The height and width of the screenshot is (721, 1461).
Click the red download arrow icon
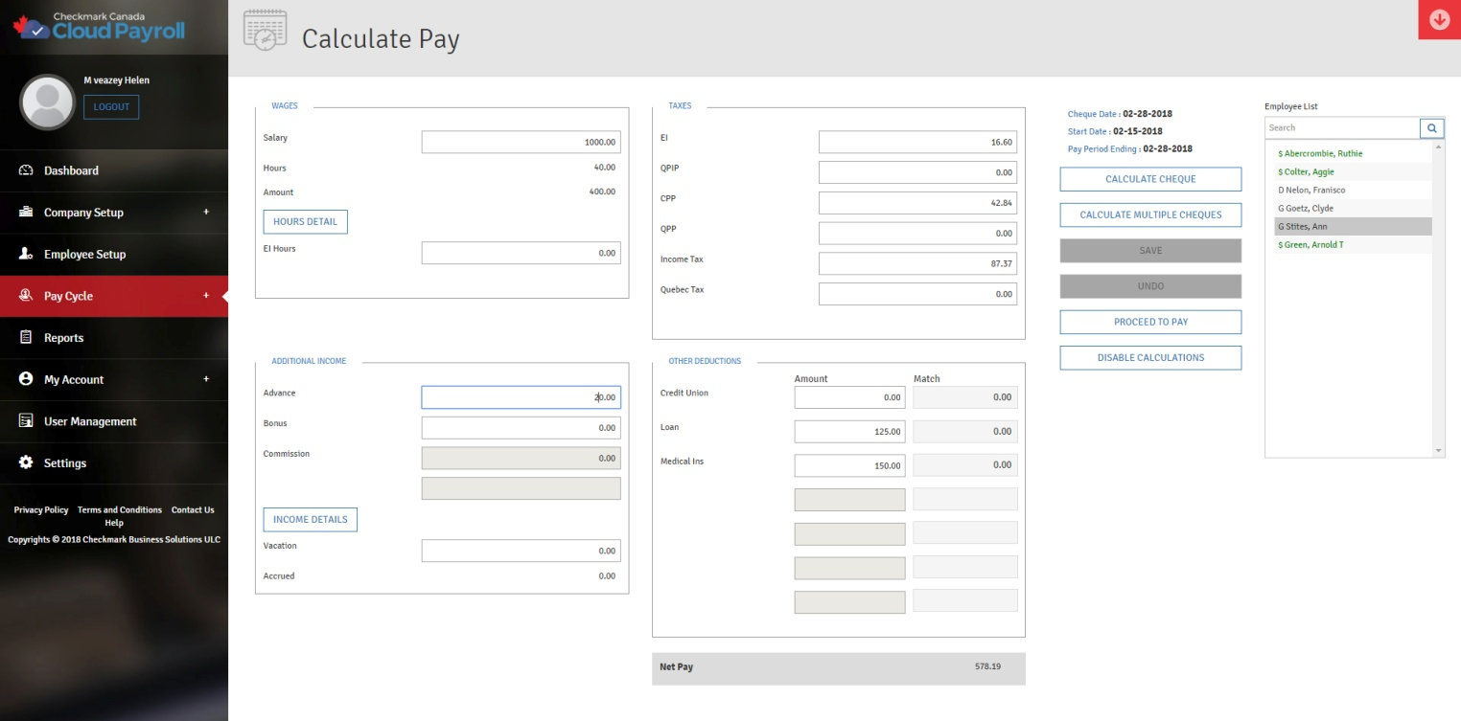(1439, 20)
